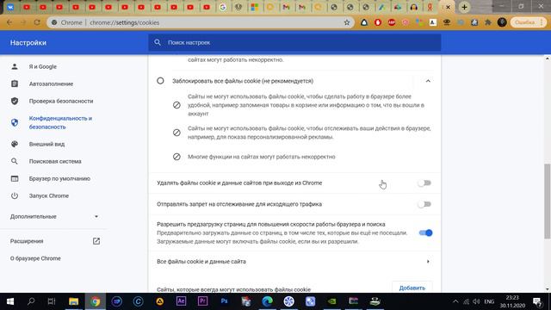Screen dimensions: 551x310
Task: Click the Windows search magnifier on the taskbar
Action: tap(31, 301)
